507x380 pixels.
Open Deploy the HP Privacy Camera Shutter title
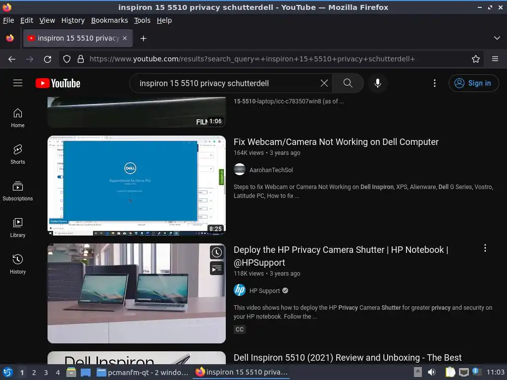pos(341,256)
